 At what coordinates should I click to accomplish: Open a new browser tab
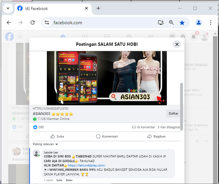tap(98, 8)
